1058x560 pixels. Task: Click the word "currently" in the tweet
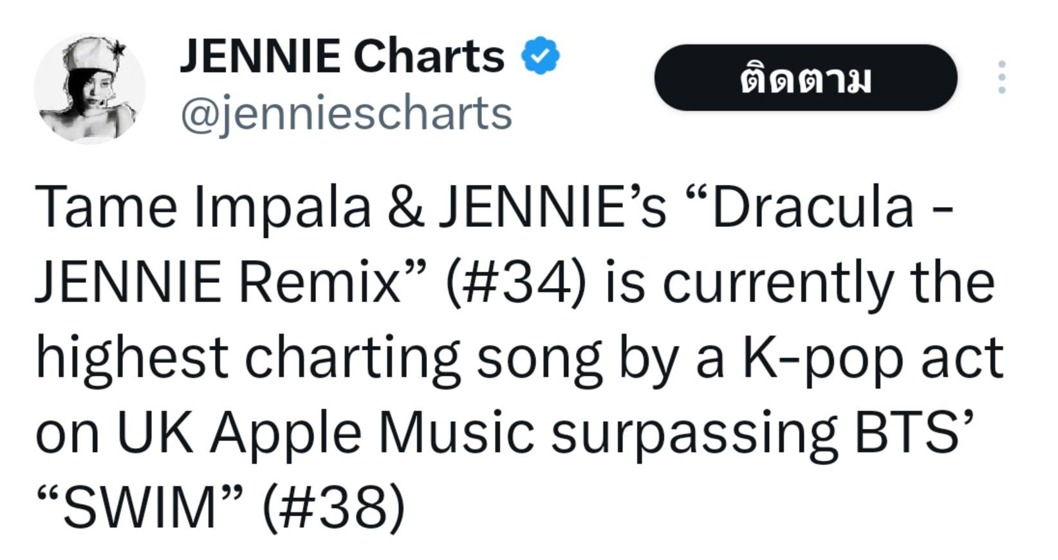[778, 282]
